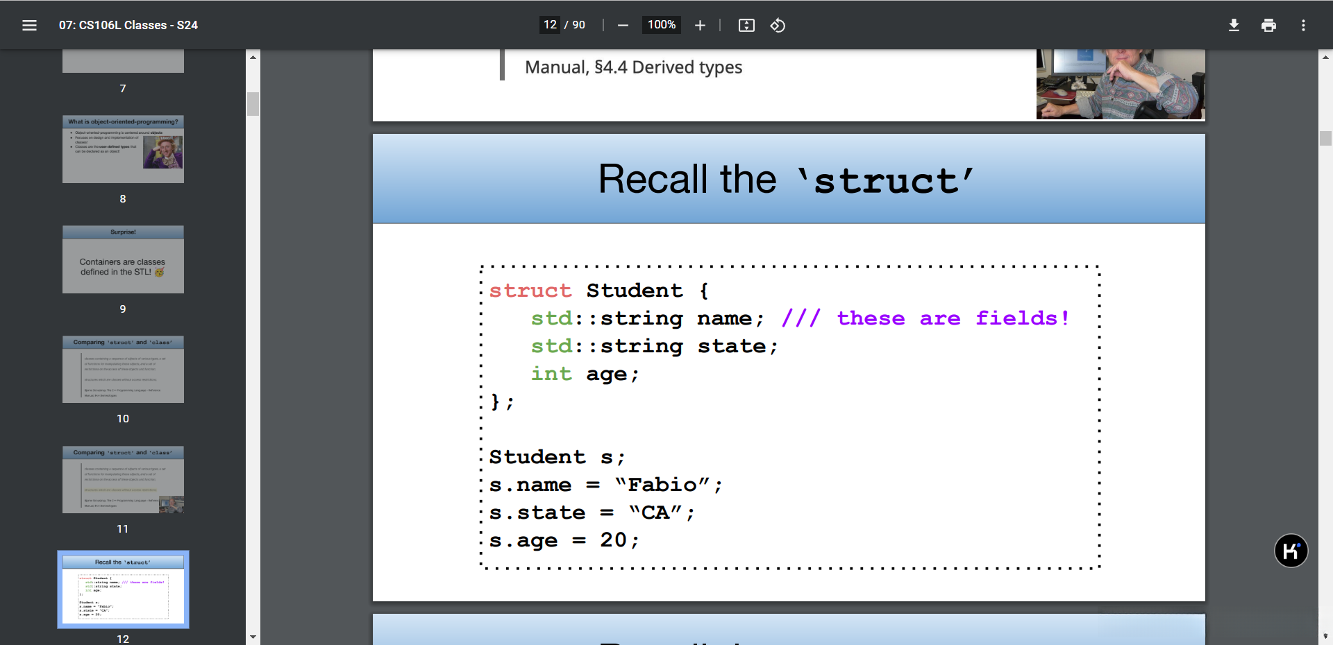Click the thumbnail panel scrollbar handle

coord(253,103)
